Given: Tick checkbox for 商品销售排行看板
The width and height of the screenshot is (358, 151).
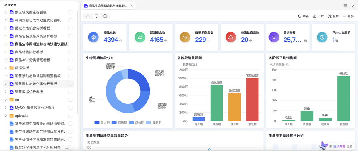Looking at the screenshot, I should pyautogui.click(x=70, y=52).
